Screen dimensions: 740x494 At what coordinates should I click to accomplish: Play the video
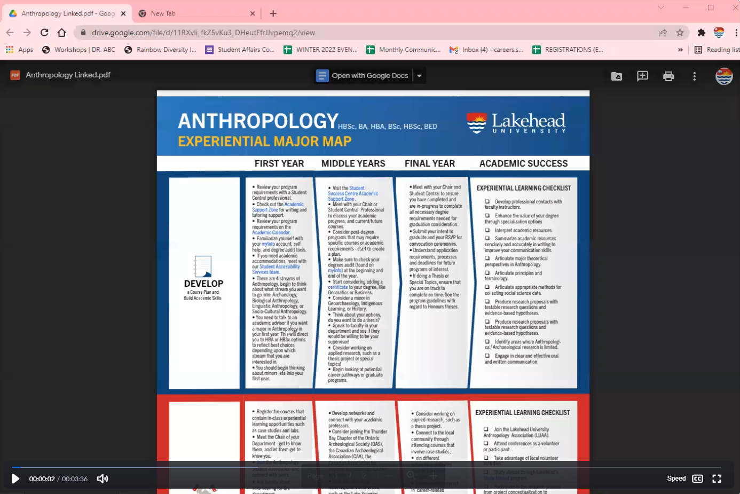15,479
